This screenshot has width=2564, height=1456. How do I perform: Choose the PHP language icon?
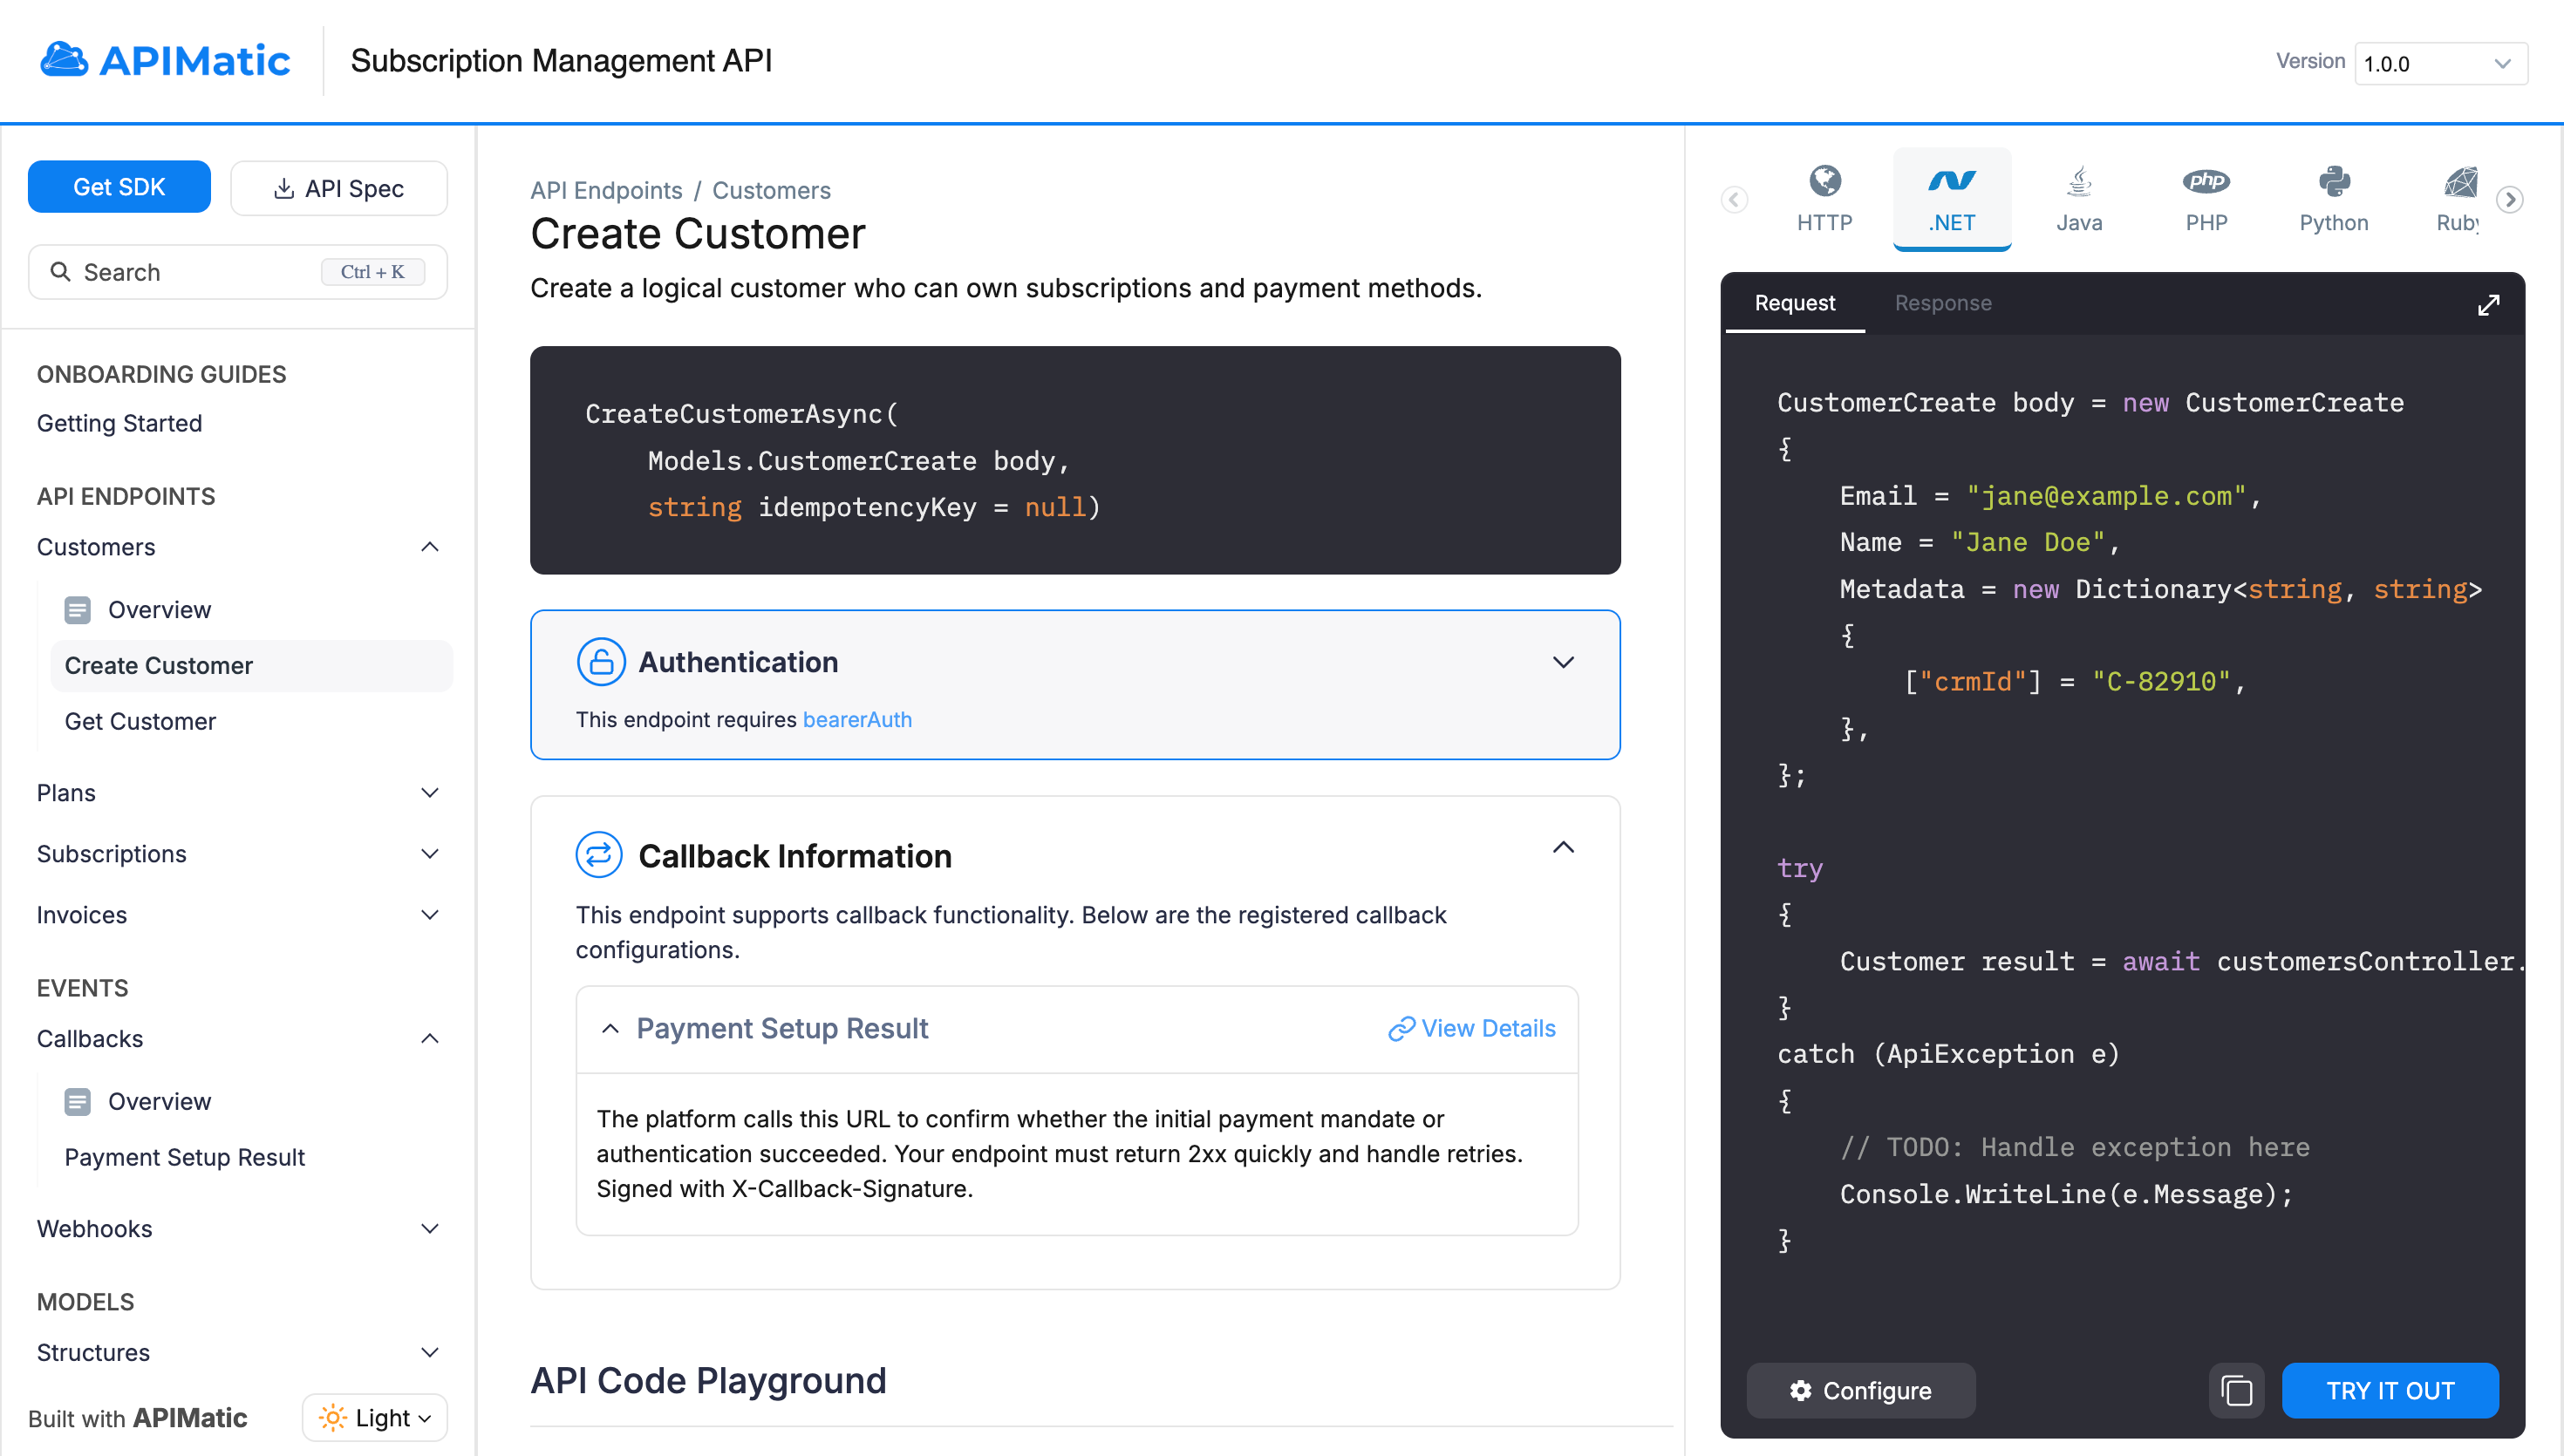point(2205,182)
